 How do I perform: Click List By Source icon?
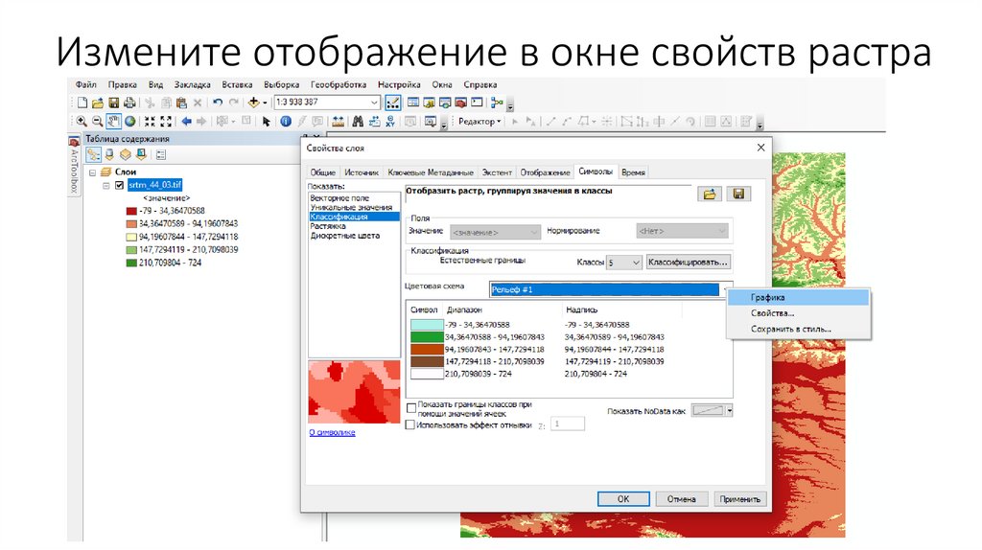pos(109,154)
